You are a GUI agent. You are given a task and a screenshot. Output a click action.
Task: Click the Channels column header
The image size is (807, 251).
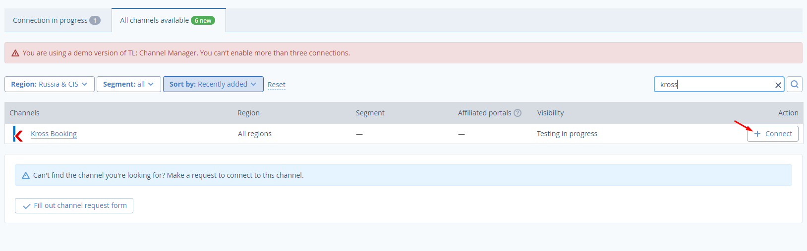[x=24, y=113]
